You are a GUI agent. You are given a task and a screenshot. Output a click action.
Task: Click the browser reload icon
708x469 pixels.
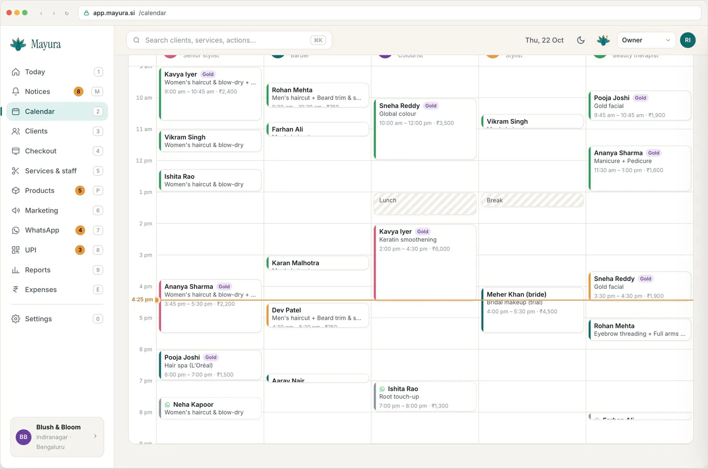pyautogui.click(x=67, y=13)
